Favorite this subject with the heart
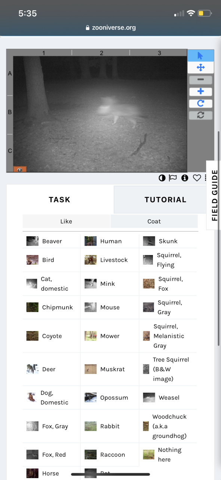 (x=197, y=178)
